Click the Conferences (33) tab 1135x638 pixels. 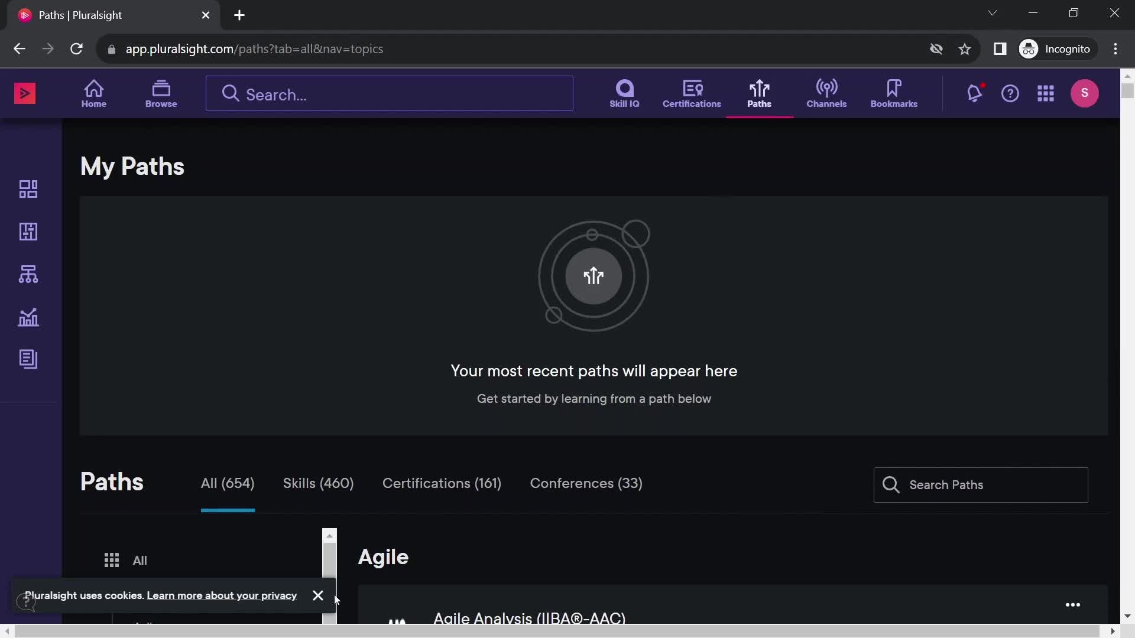[585, 483]
